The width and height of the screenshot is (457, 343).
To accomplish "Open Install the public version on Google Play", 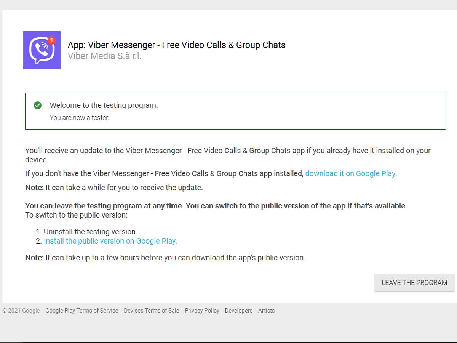I will click(x=110, y=241).
